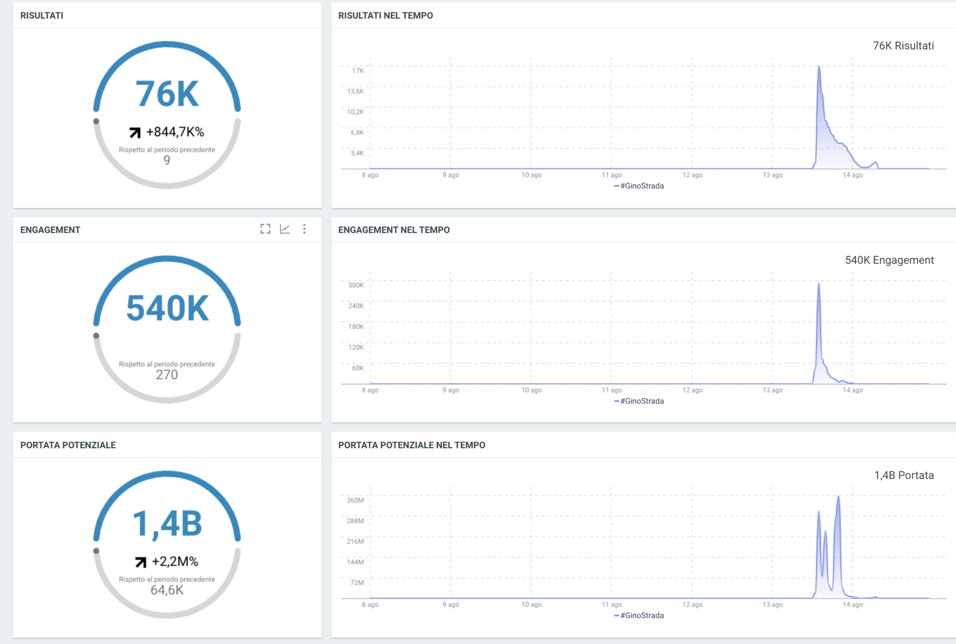Click the PORTATA POTENZIALE NEL TEMPO title
The image size is (956, 644).
click(x=412, y=445)
